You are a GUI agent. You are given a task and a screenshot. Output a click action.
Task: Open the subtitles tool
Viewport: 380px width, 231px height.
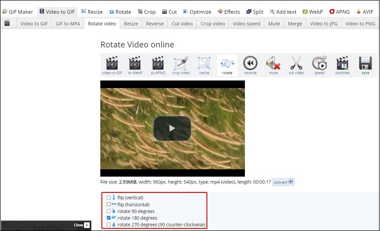(x=342, y=65)
